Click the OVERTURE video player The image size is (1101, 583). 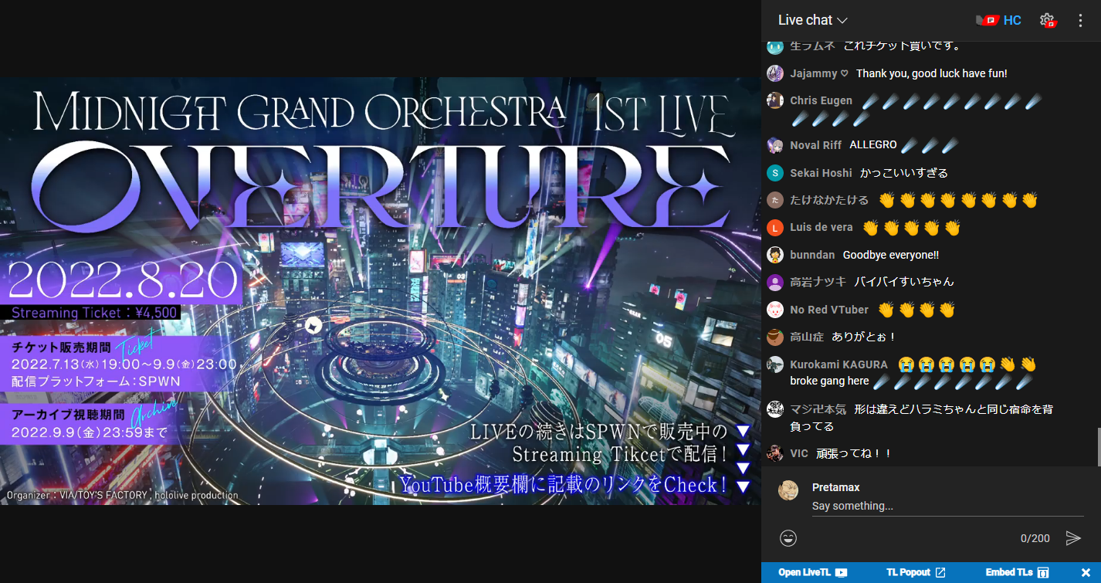click(x=380, y=290)
